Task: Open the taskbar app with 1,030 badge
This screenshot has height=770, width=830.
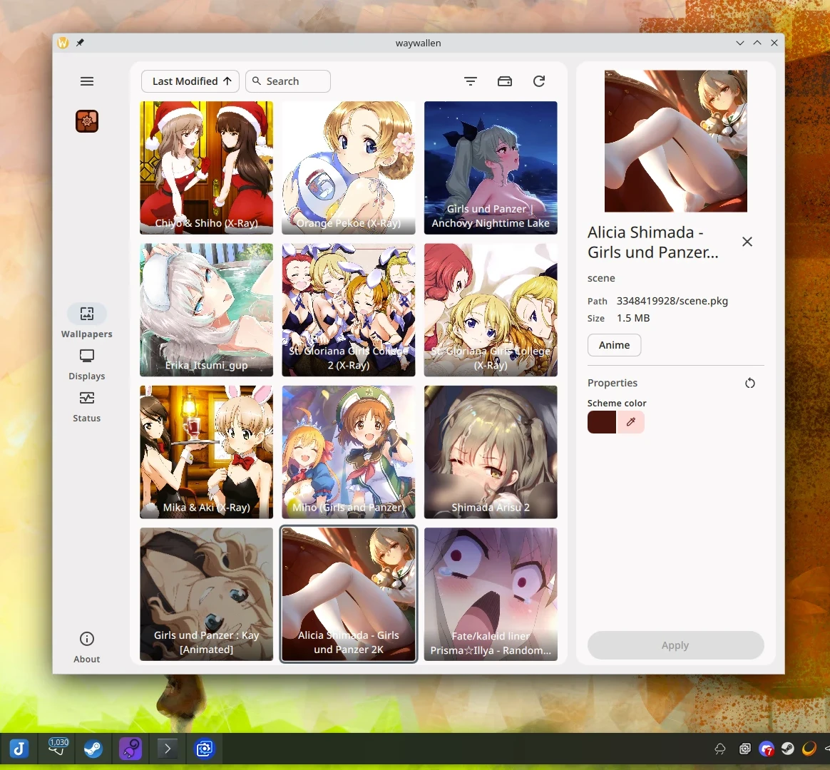Action: click(x=57, y=747)
